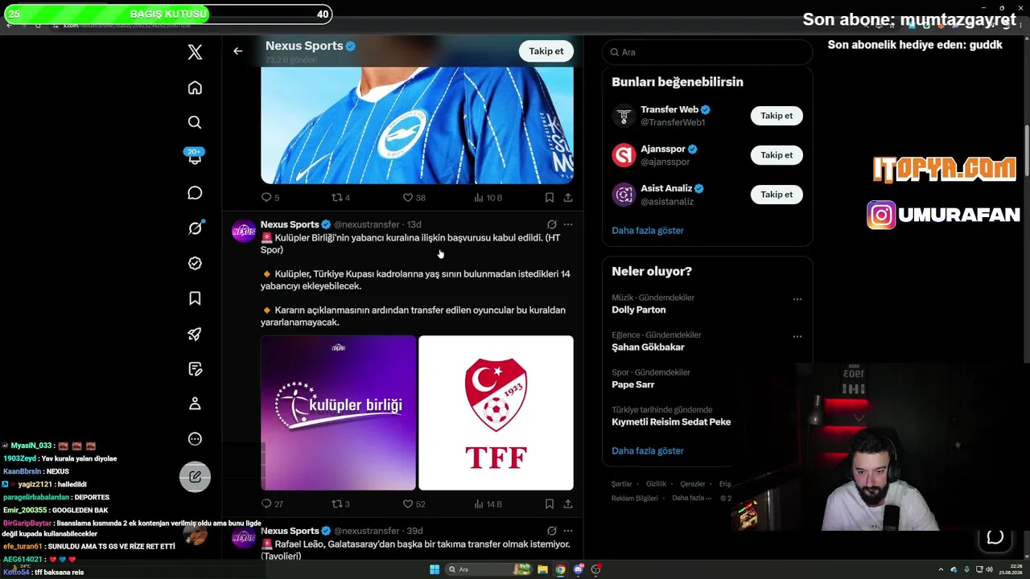1030x579 pixels.
Task: Like the post with 38 likes
Action: pos(407,197)
